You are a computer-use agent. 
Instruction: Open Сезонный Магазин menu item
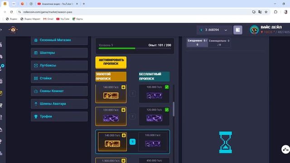[x=59, y=40]
